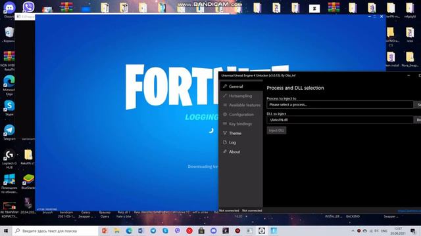Open the rafgdgfd folder on the desktop

(x=410, y=10)
